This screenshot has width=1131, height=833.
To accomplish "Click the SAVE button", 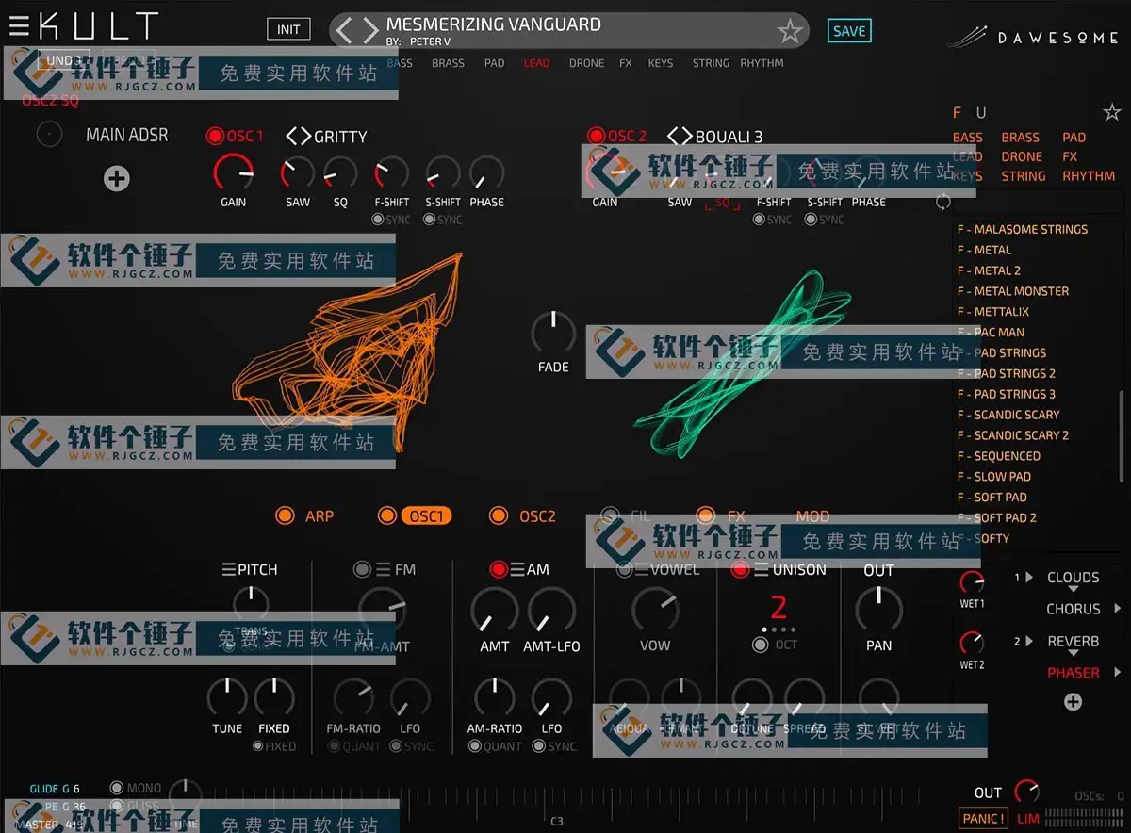I will [x=849, y=31].
